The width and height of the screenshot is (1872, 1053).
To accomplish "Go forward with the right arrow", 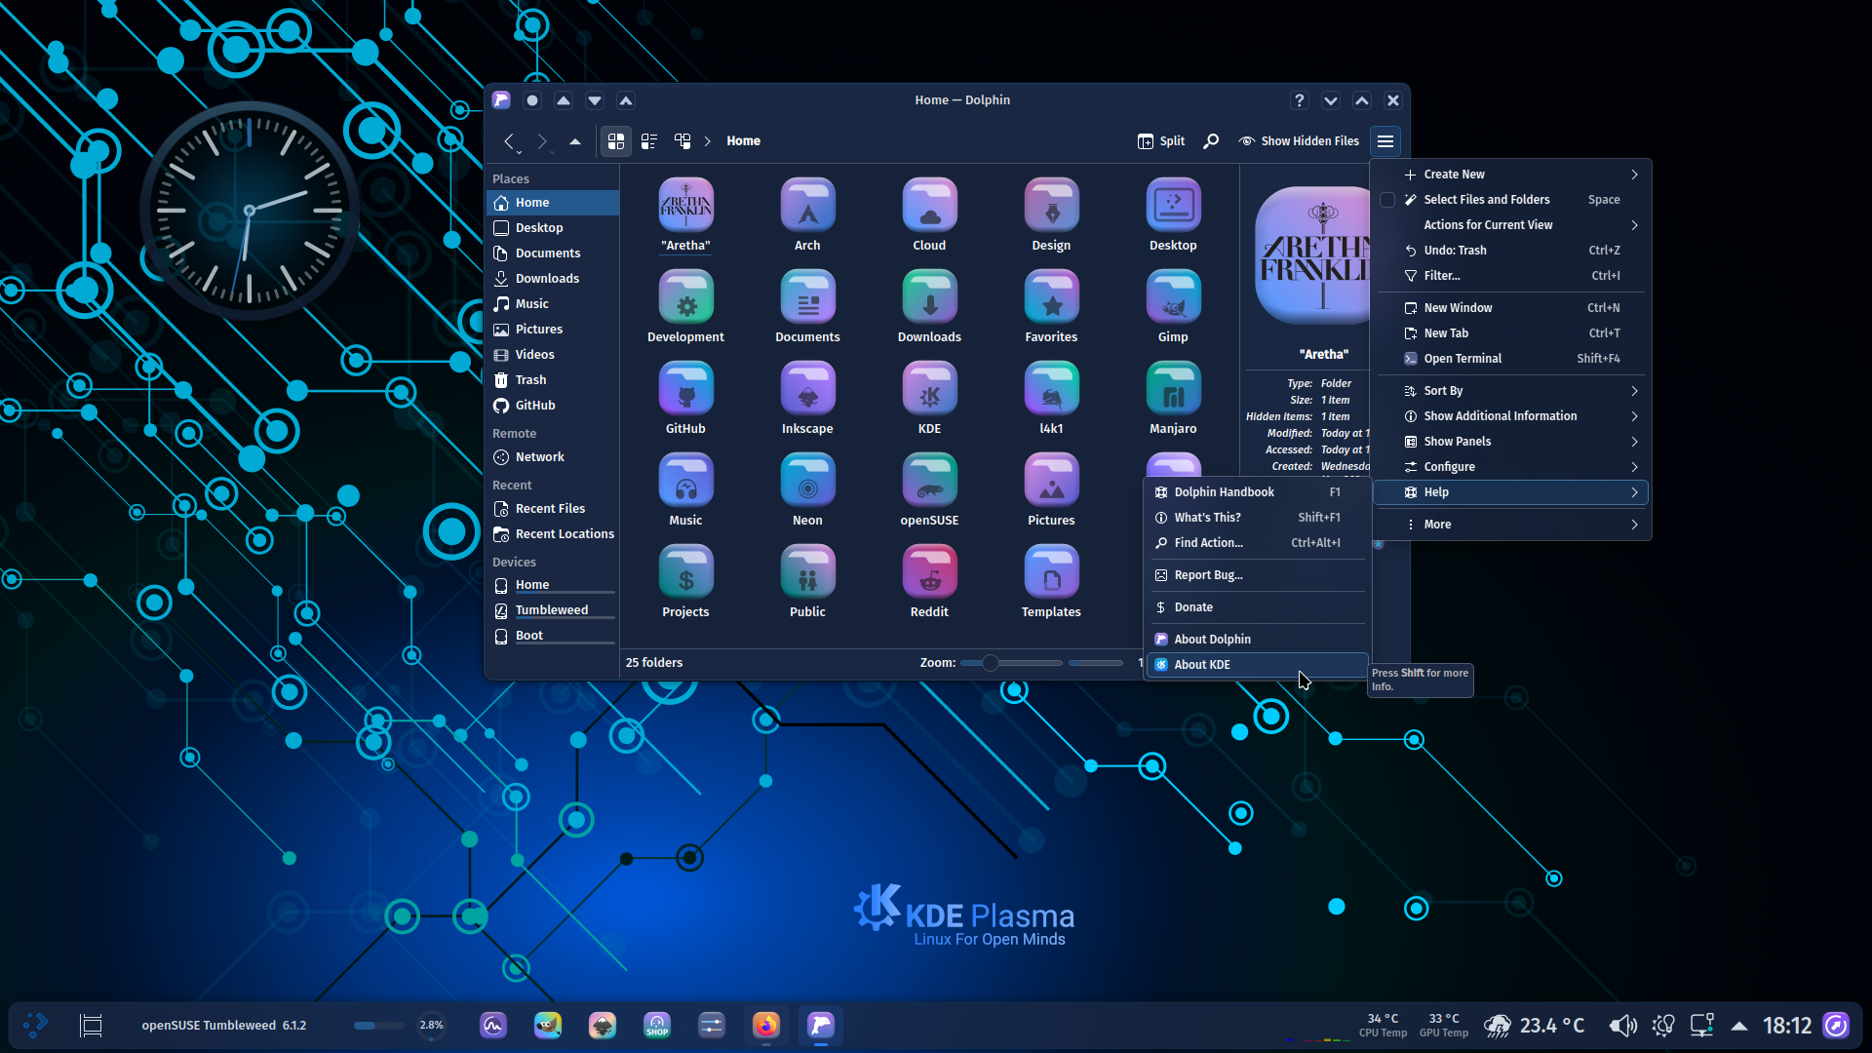I will tap(542, 141).
